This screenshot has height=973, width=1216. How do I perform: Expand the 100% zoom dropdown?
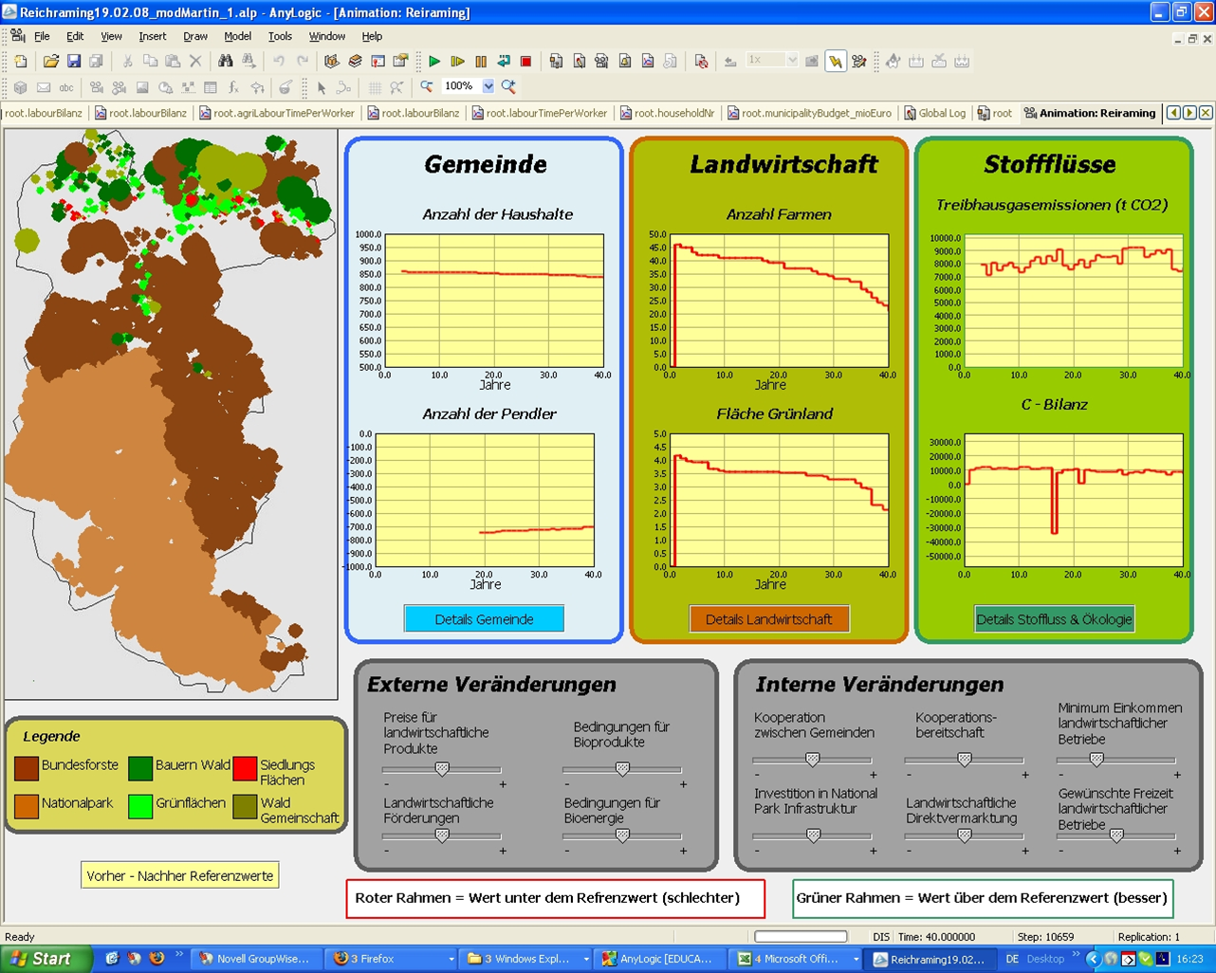pos(488,86)
